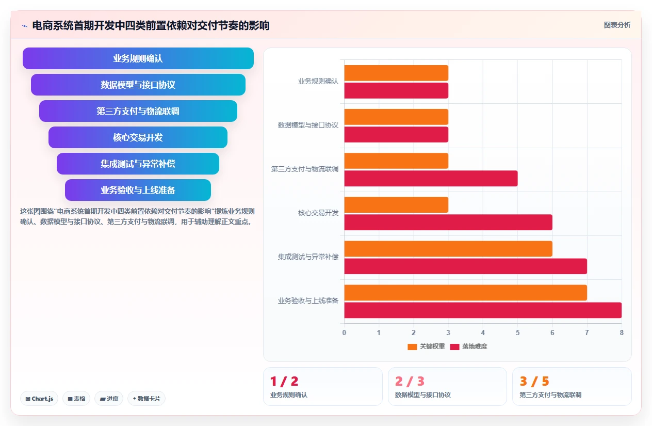Screen dimensions: 652x426
Task: Click the red bar for 业务验收与上线准备
Action: click(x=483, y=310)
